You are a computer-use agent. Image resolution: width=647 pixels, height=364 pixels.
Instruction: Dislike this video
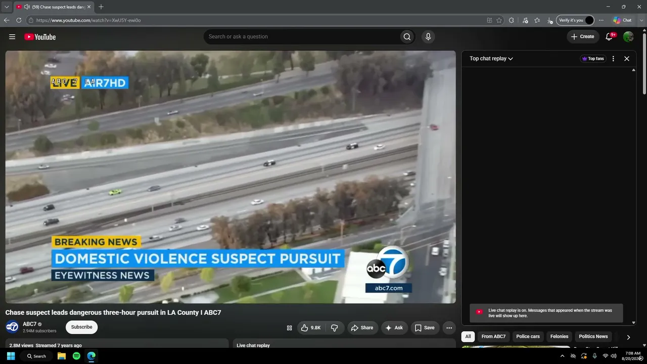coord(334,328)
